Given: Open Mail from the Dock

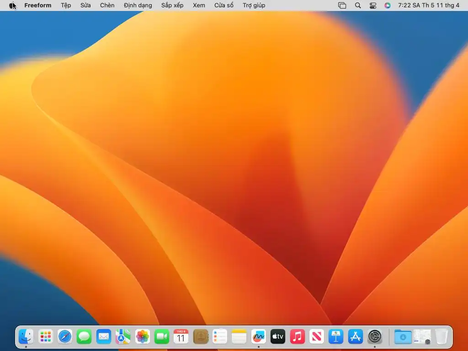Looking at the screenshot, I should click(x=104, y=337).
